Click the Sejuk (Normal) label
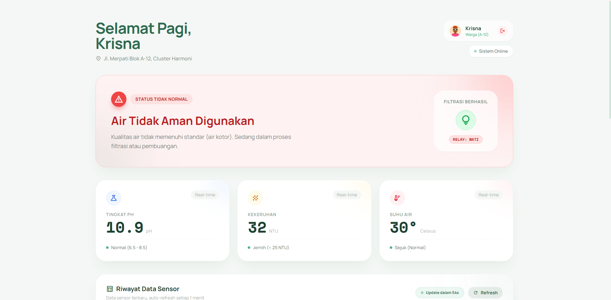This screenshot has width=611, height=300. coord(410,248)
